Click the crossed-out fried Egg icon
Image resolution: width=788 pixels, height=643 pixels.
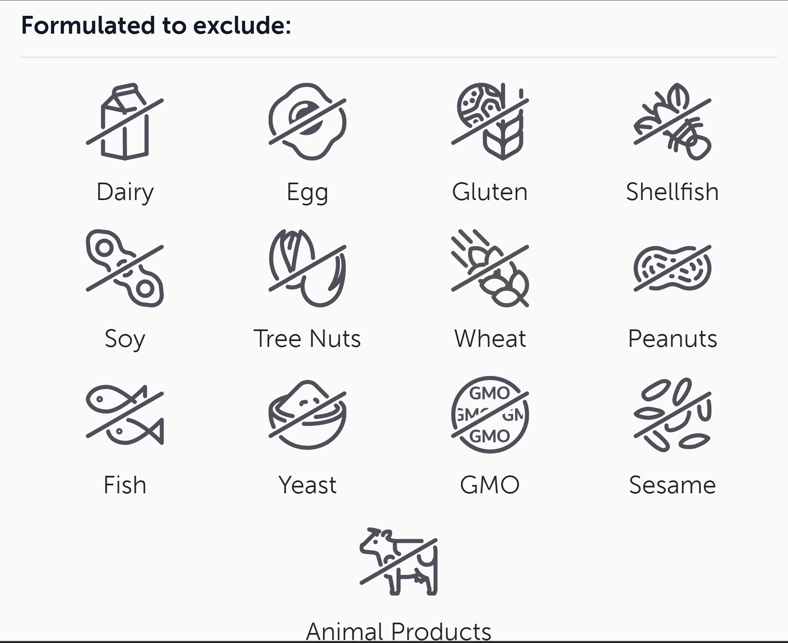[x=307, y=121]
